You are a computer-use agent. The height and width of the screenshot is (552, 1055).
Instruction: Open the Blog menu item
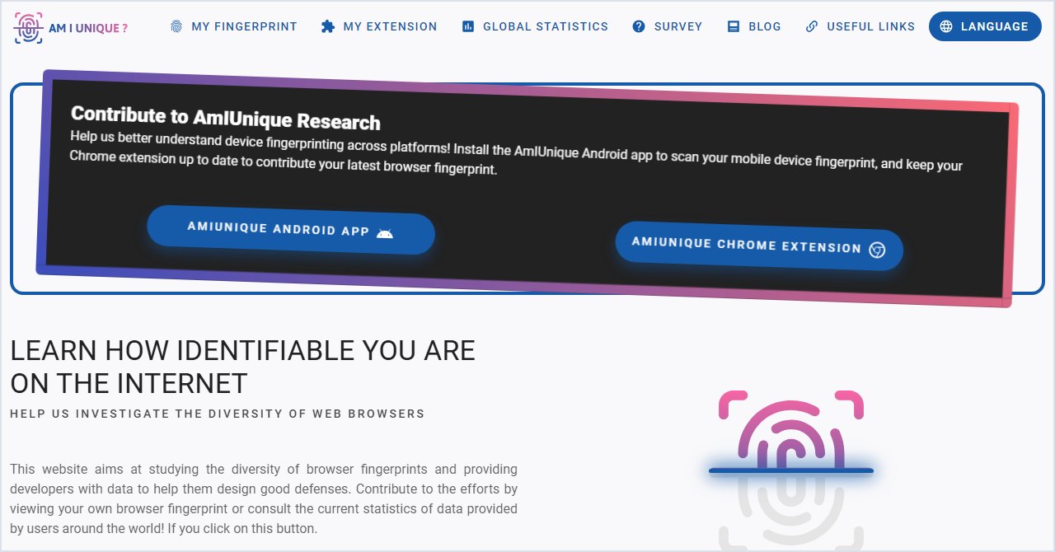(x=754, y=26)
